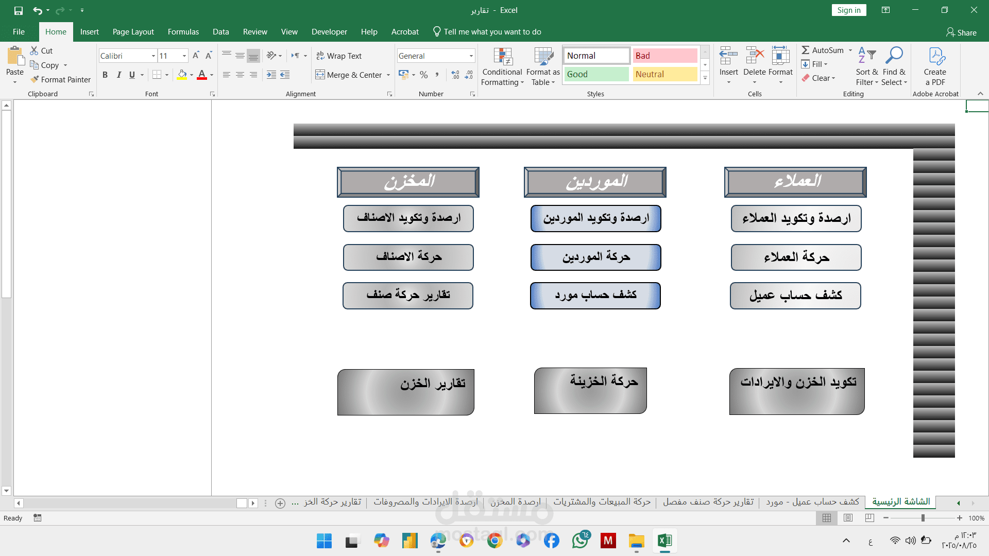Open the Page Layout ribbon tab
Viewport: 989px width, 556px height.
tap(133, 32)
